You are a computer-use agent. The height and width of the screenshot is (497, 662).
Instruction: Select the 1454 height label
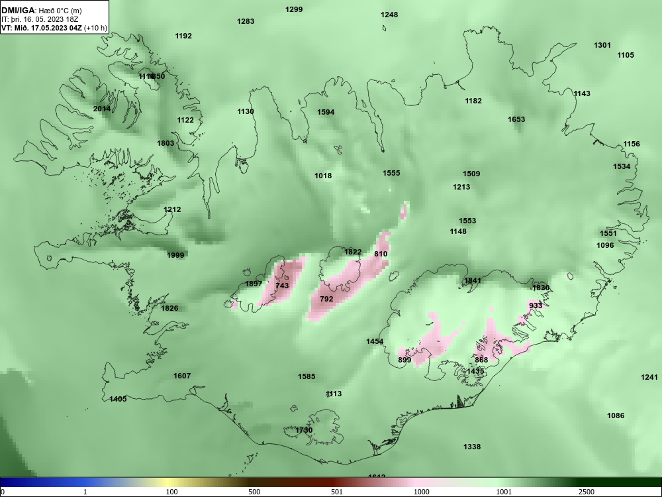tap(375, 341)
